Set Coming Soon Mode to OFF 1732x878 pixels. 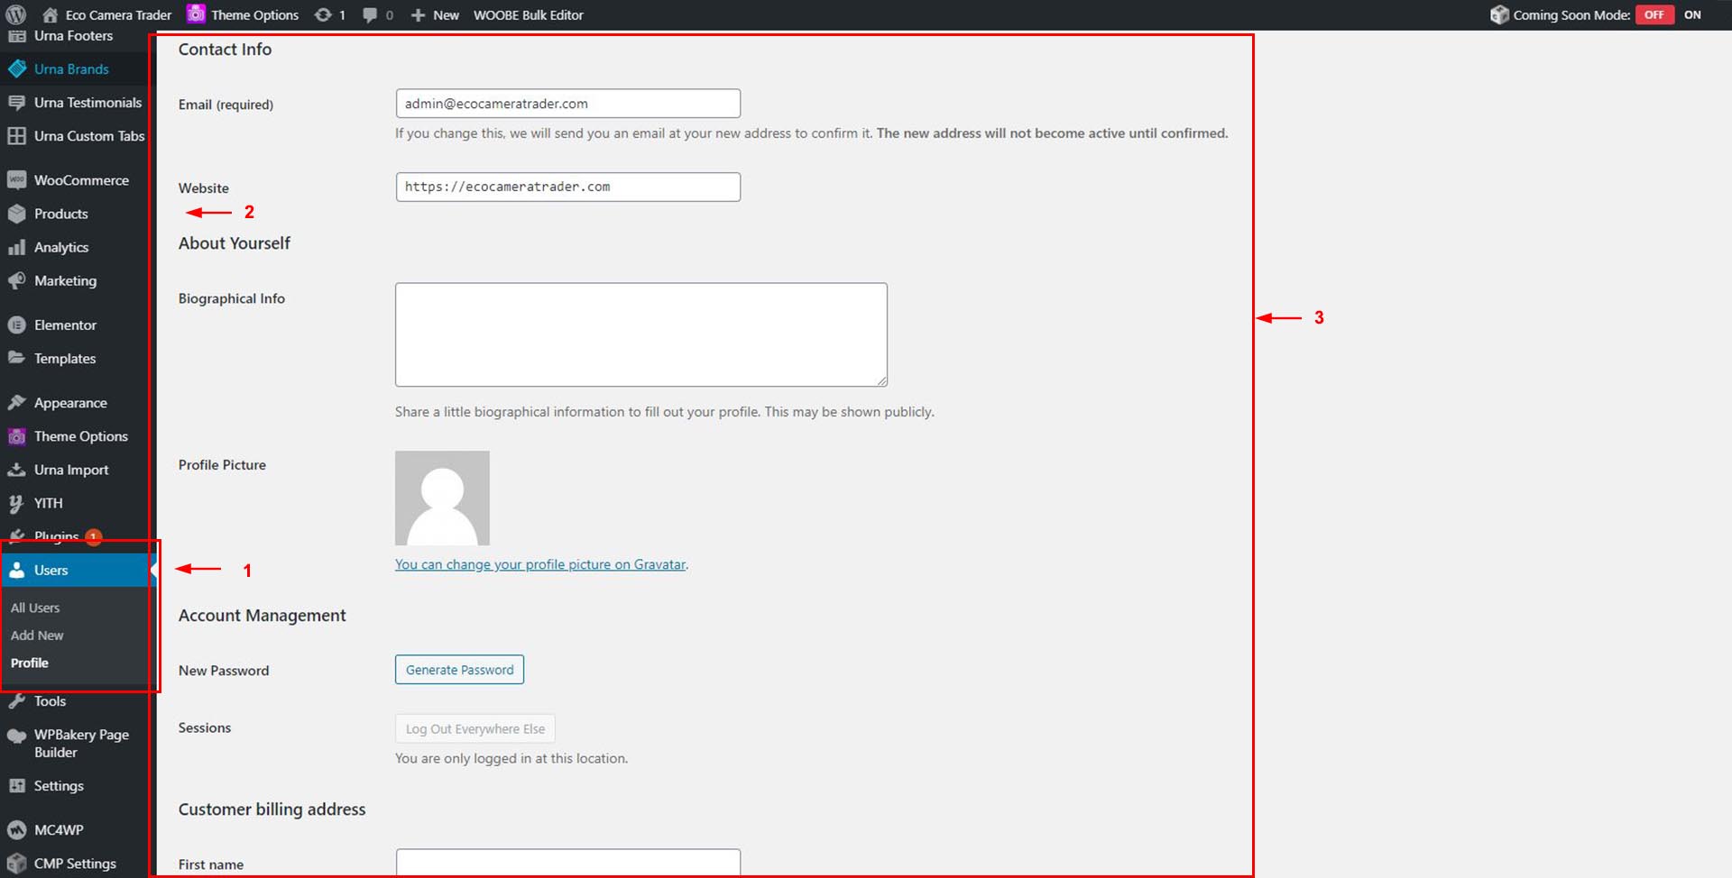1654,15
